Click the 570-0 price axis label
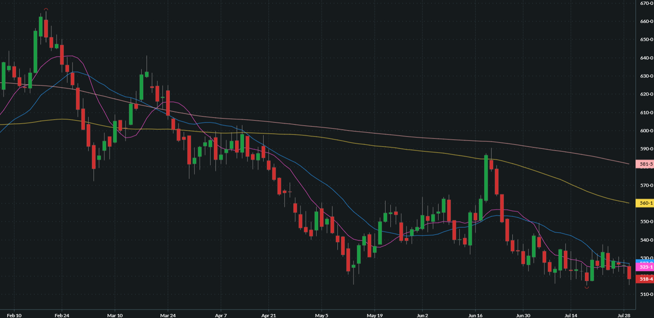 click(646, 186)
